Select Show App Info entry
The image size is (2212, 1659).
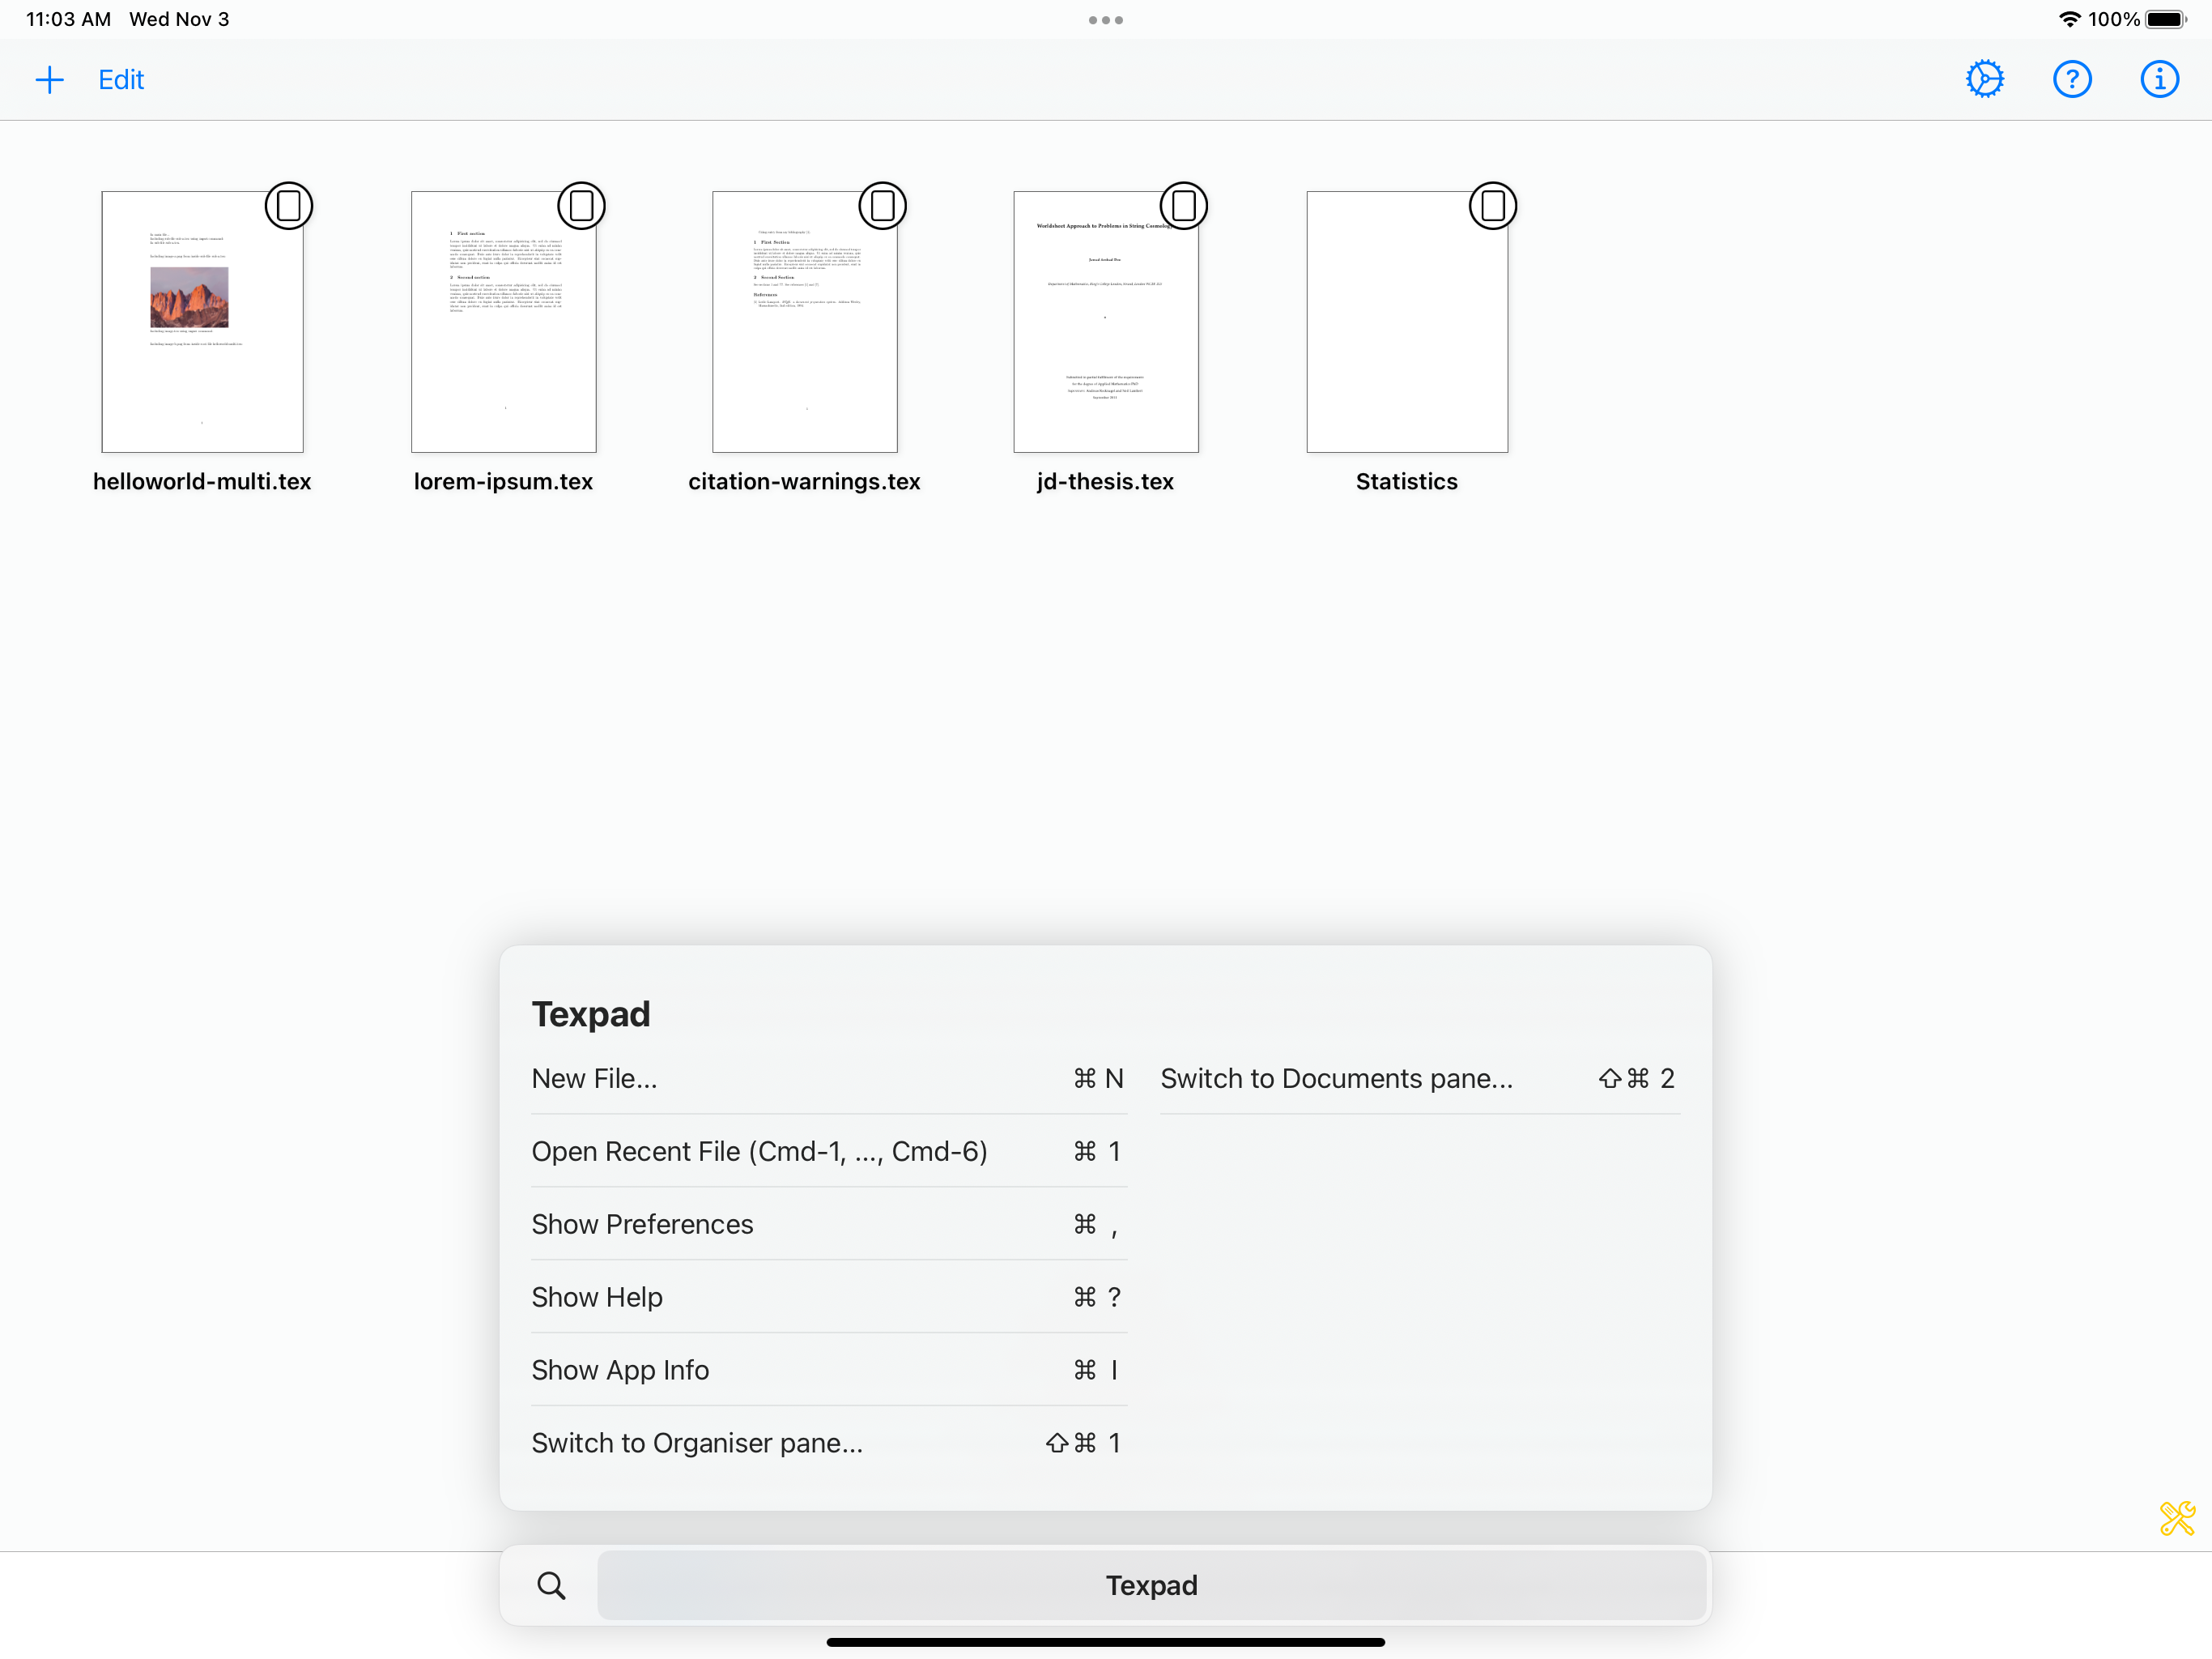point(829,1370)
